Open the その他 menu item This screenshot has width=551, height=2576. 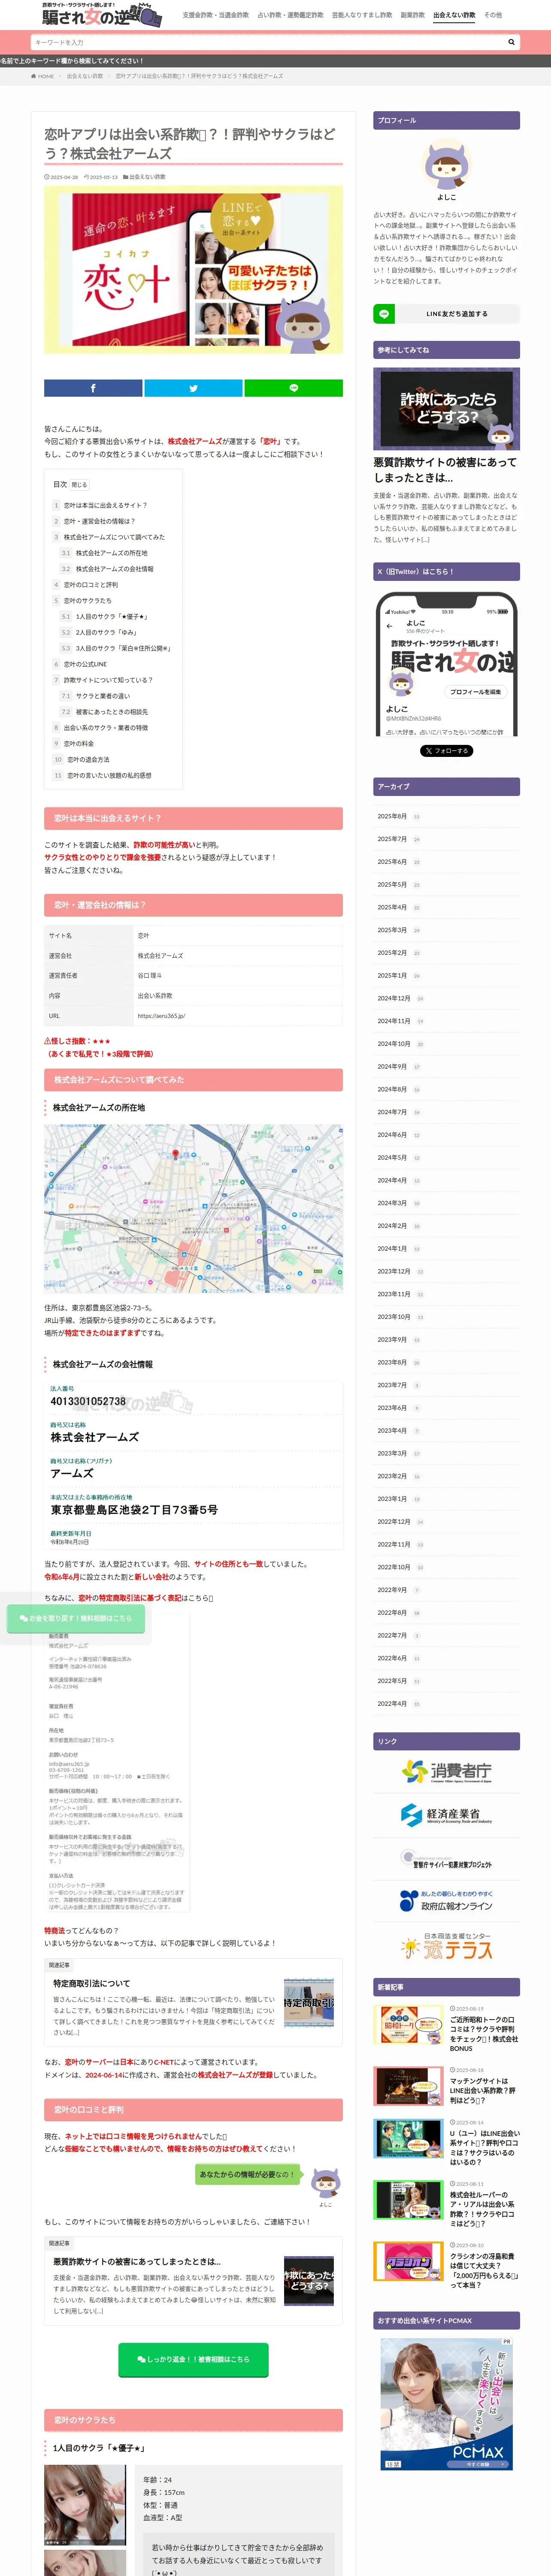tap(493, 15)
